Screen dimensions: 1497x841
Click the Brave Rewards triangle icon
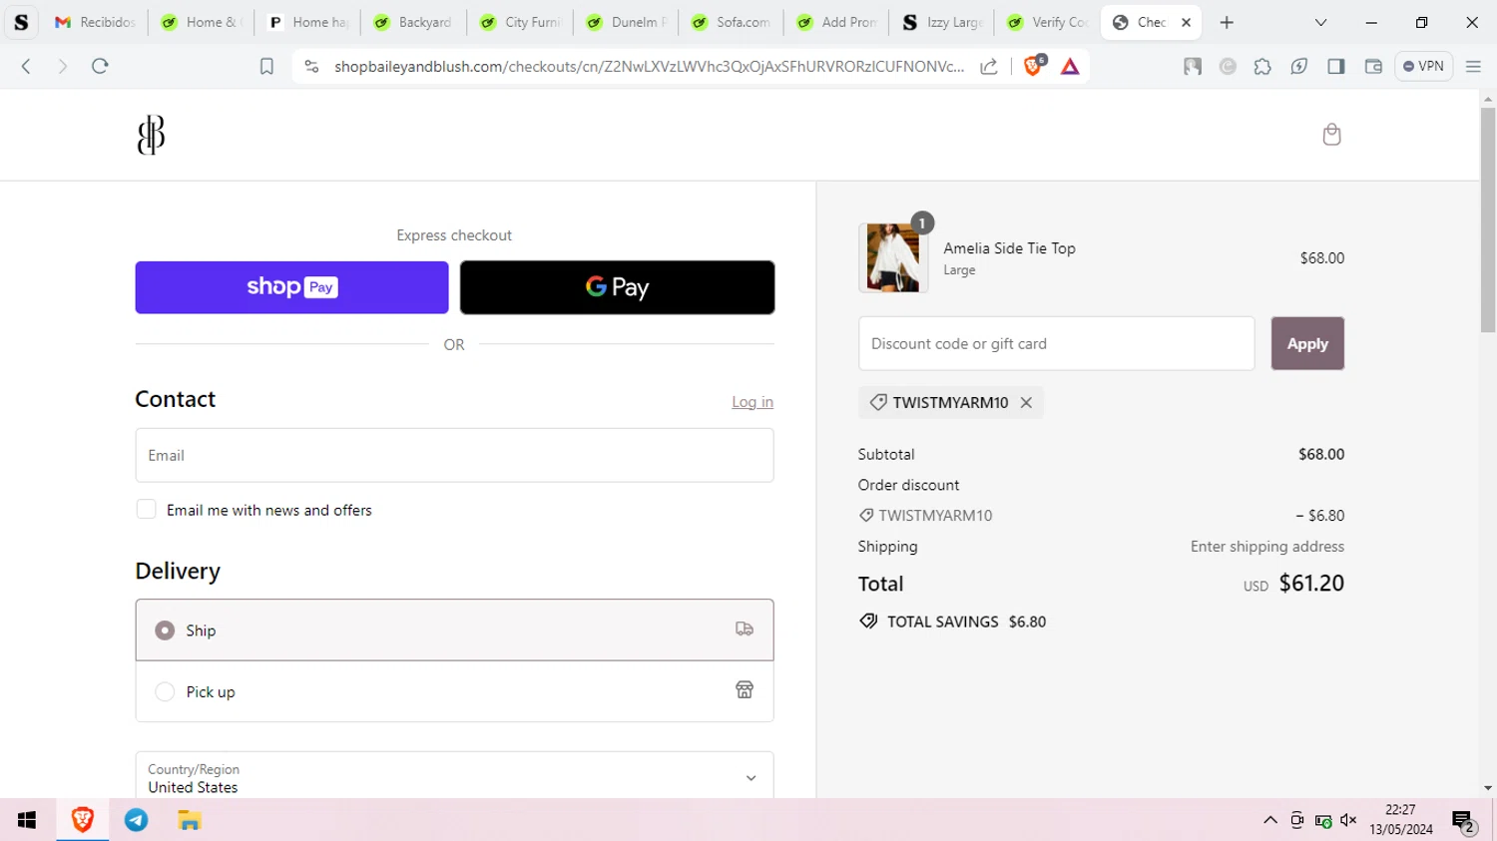click(x=1070, y=66)
